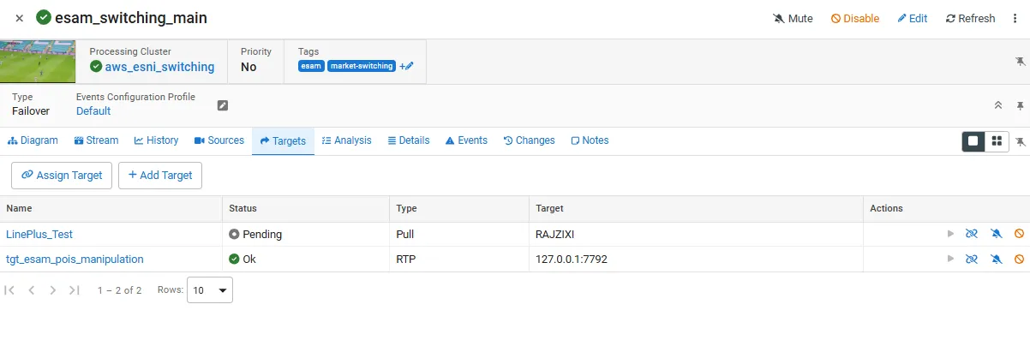Disable tgt_esam_pois_manipulation with the orange icon
The width and height of the screenshot is (1030, 352).
pos(1019,259)
